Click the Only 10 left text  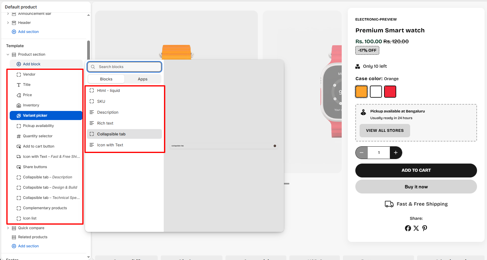pyautogui.click(x=375, y=66)
